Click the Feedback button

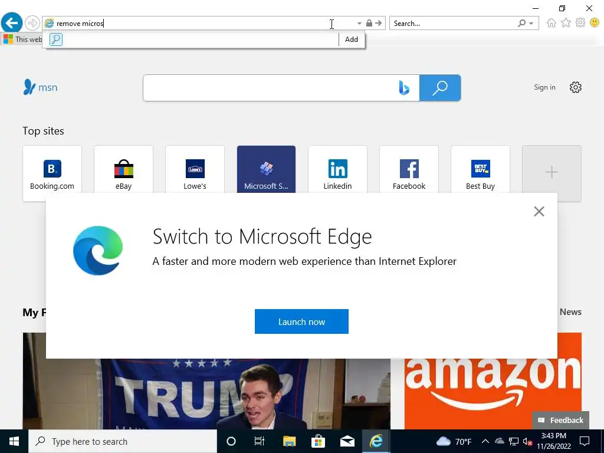point(561,420)
